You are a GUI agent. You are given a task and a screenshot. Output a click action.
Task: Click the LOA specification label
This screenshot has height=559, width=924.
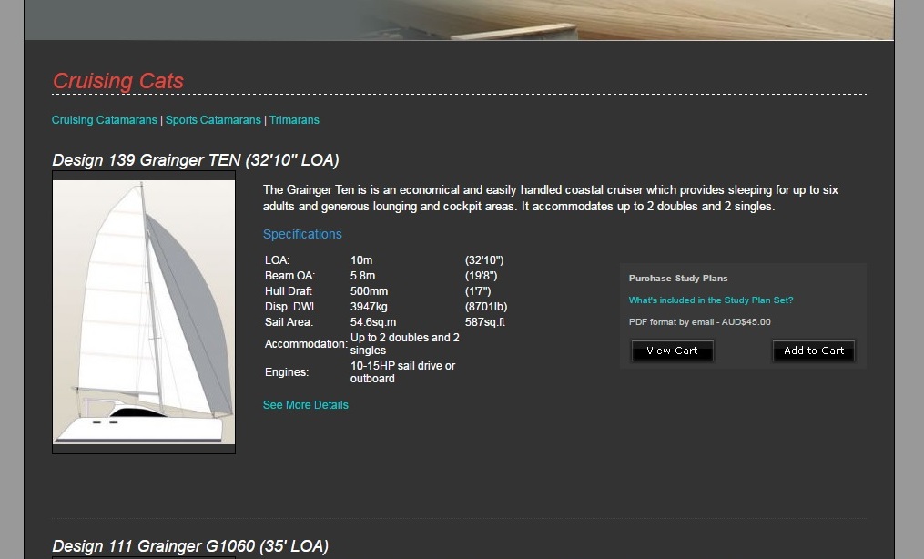[277, 259]
